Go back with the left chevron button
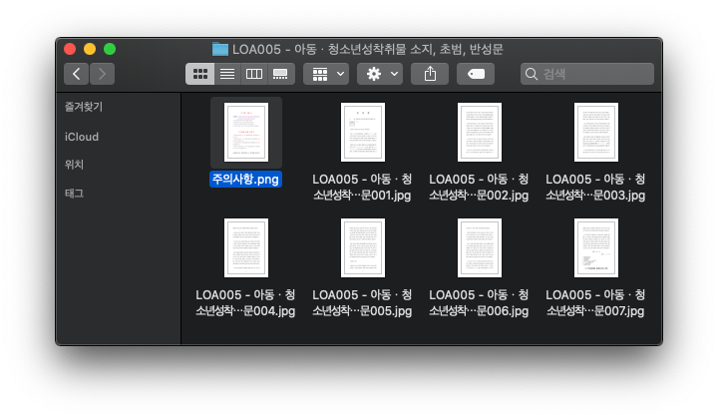718x419 pixels. 76,74
